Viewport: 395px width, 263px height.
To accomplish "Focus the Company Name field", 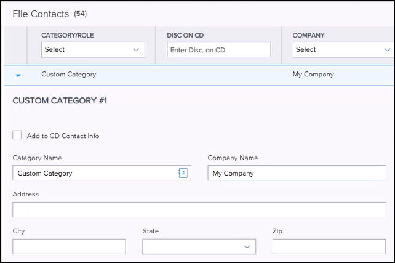I will pos(297,173).
